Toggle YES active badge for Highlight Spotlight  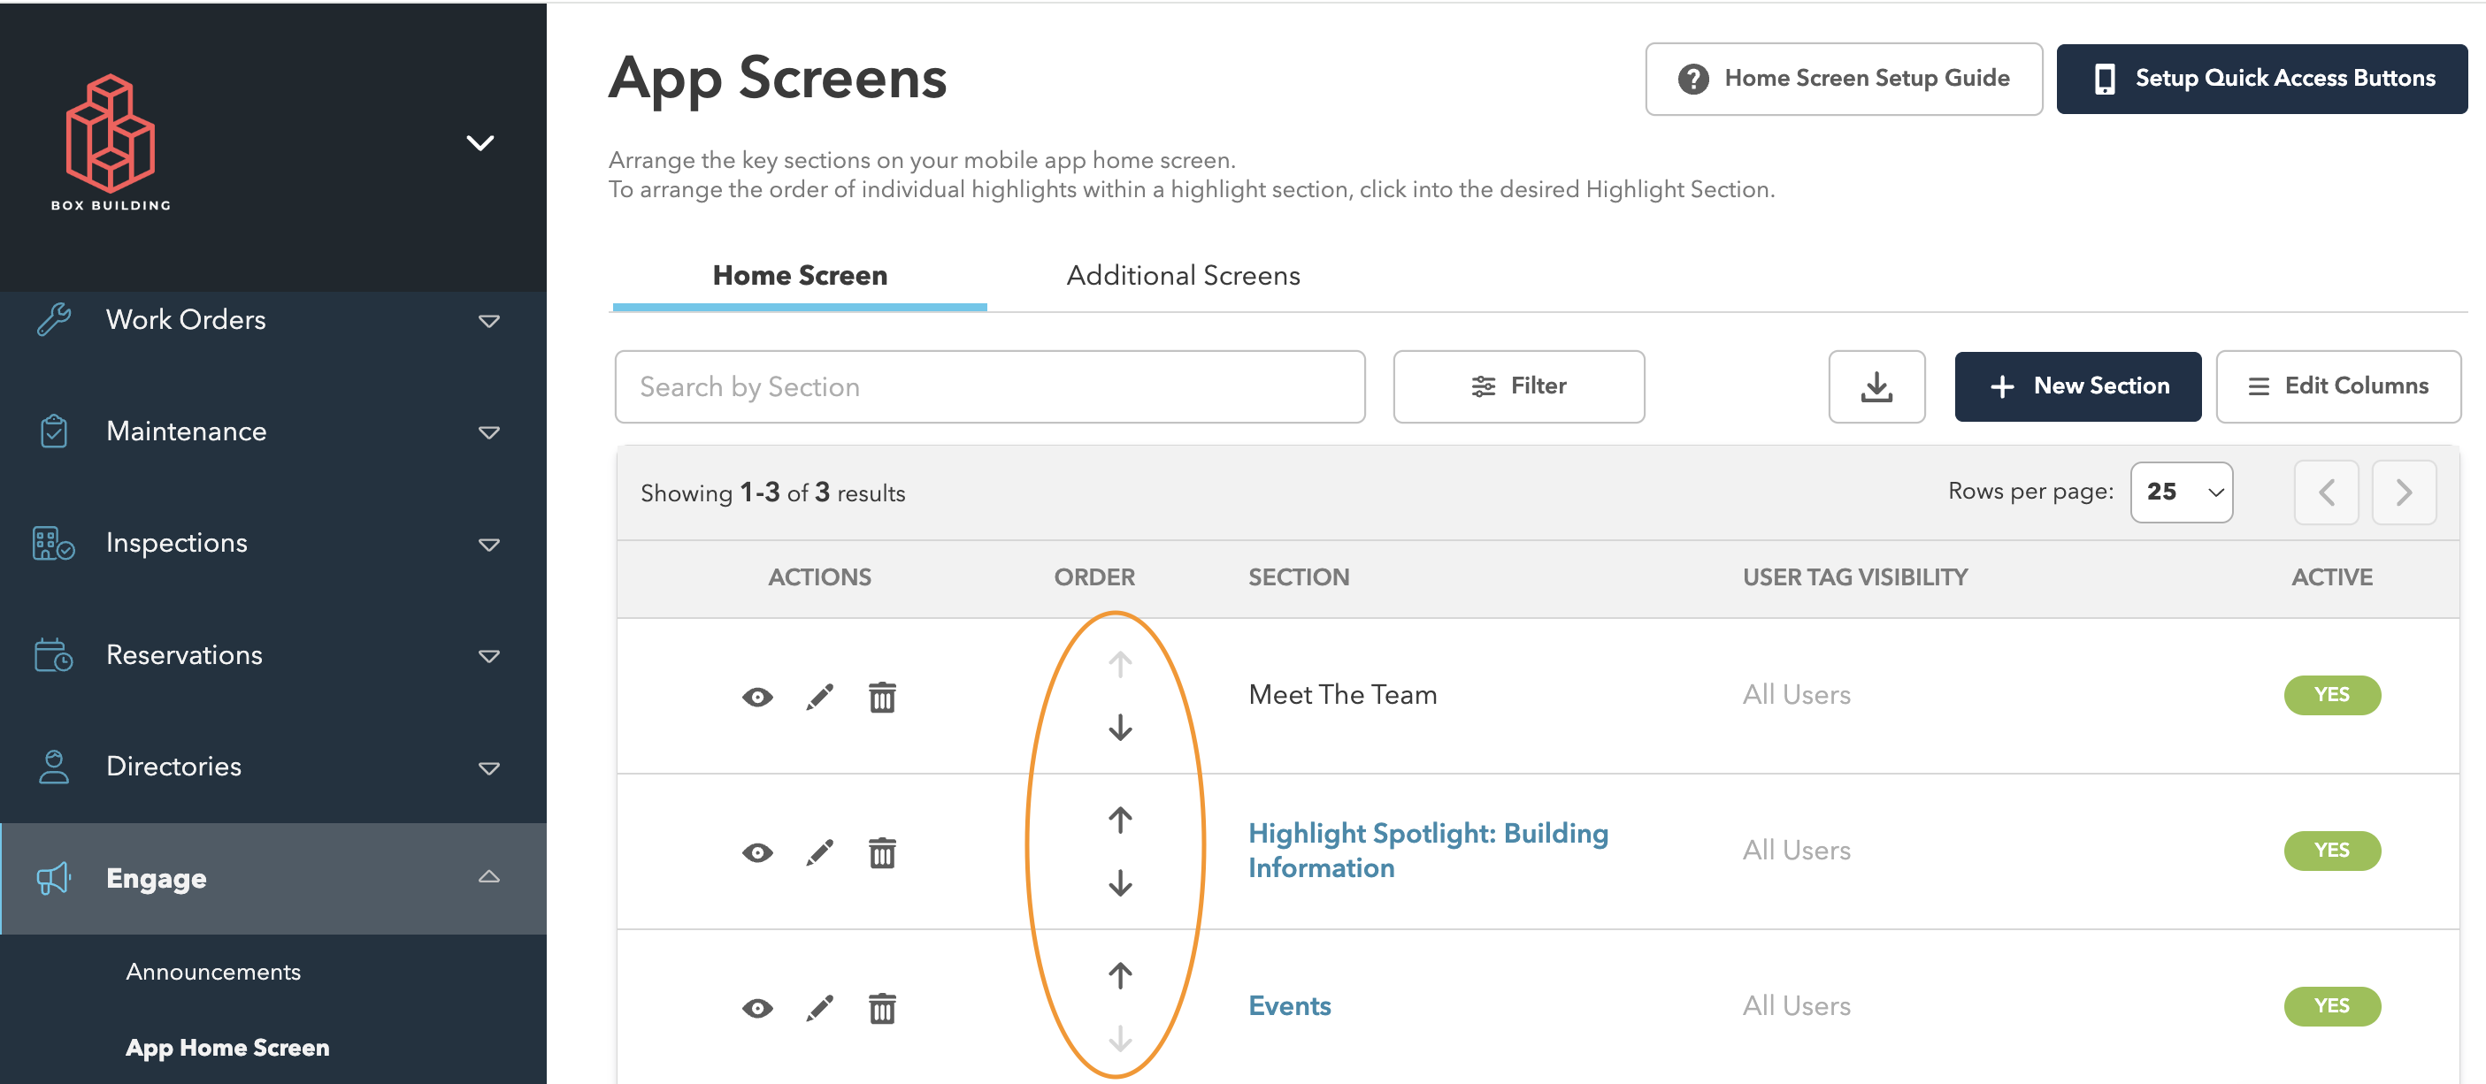[x=2331, y=851]
